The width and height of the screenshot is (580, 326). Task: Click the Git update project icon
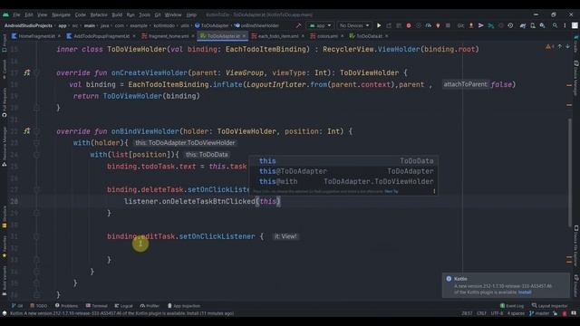tap(491, 25)
